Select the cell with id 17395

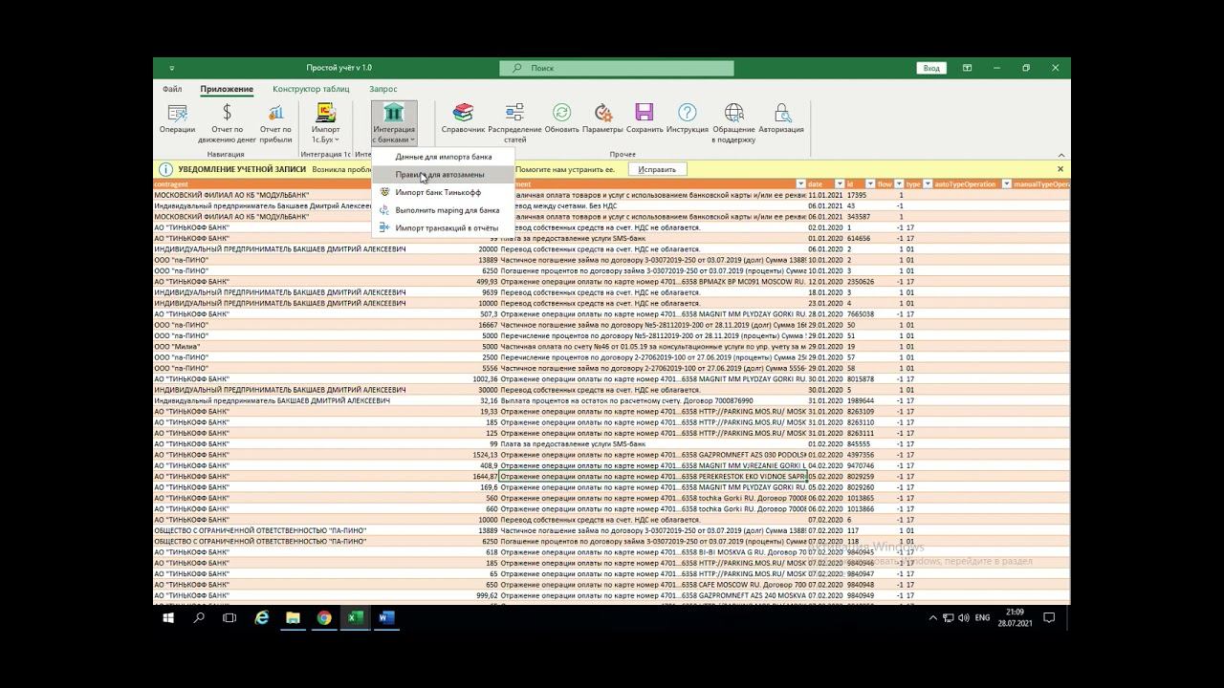coord(862,195)
